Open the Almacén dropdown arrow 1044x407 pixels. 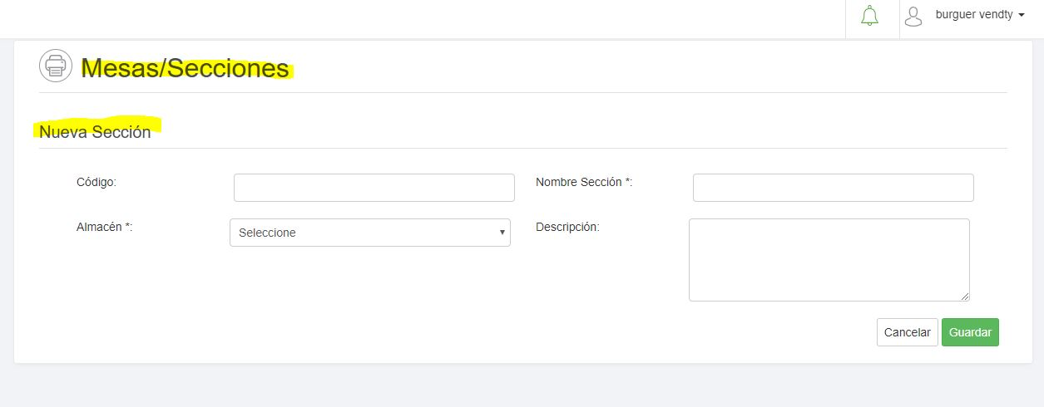[502, 233]
